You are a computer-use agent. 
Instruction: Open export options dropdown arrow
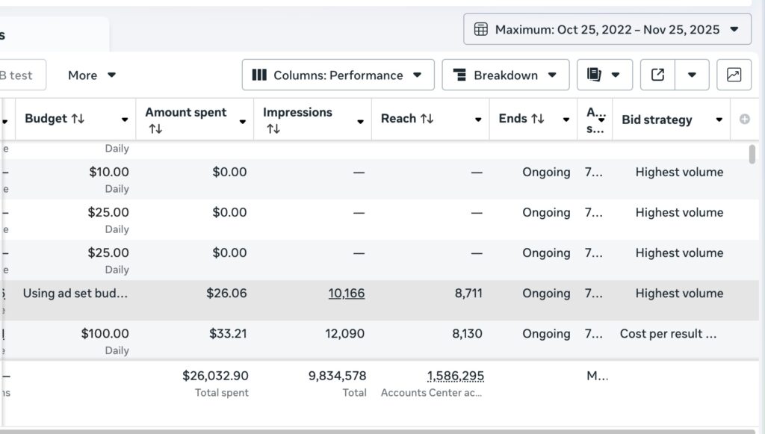click(x=693, y=75)
